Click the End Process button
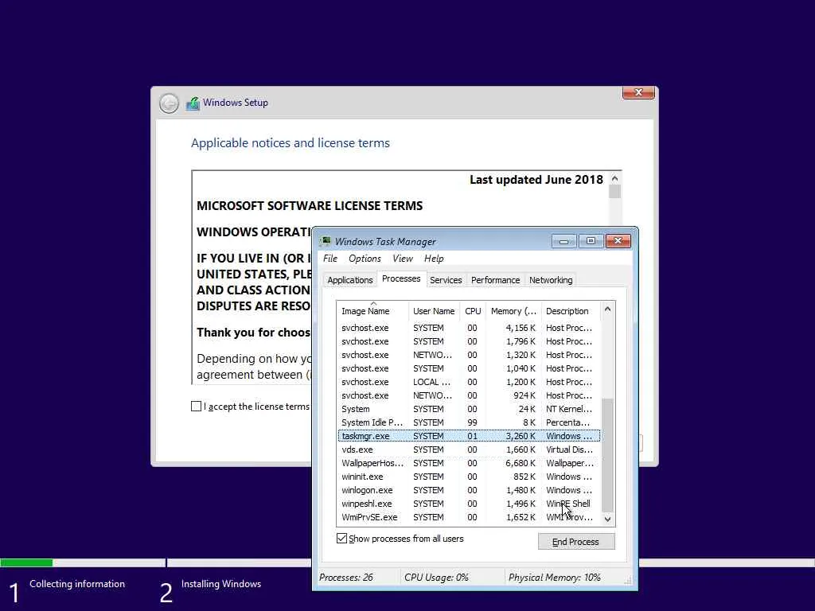This screenshot has height=611, width=815. tap(576, 542)
